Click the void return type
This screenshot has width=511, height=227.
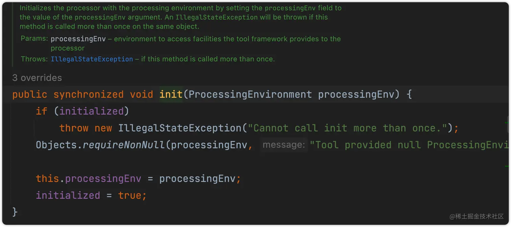click(142, 94)
